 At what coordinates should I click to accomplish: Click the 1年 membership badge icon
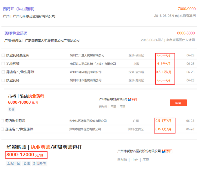click(132, 100)
